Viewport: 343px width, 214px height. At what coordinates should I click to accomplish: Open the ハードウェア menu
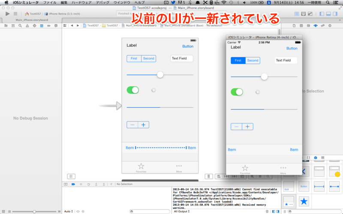pyautogui.click(x=81, y=3)
